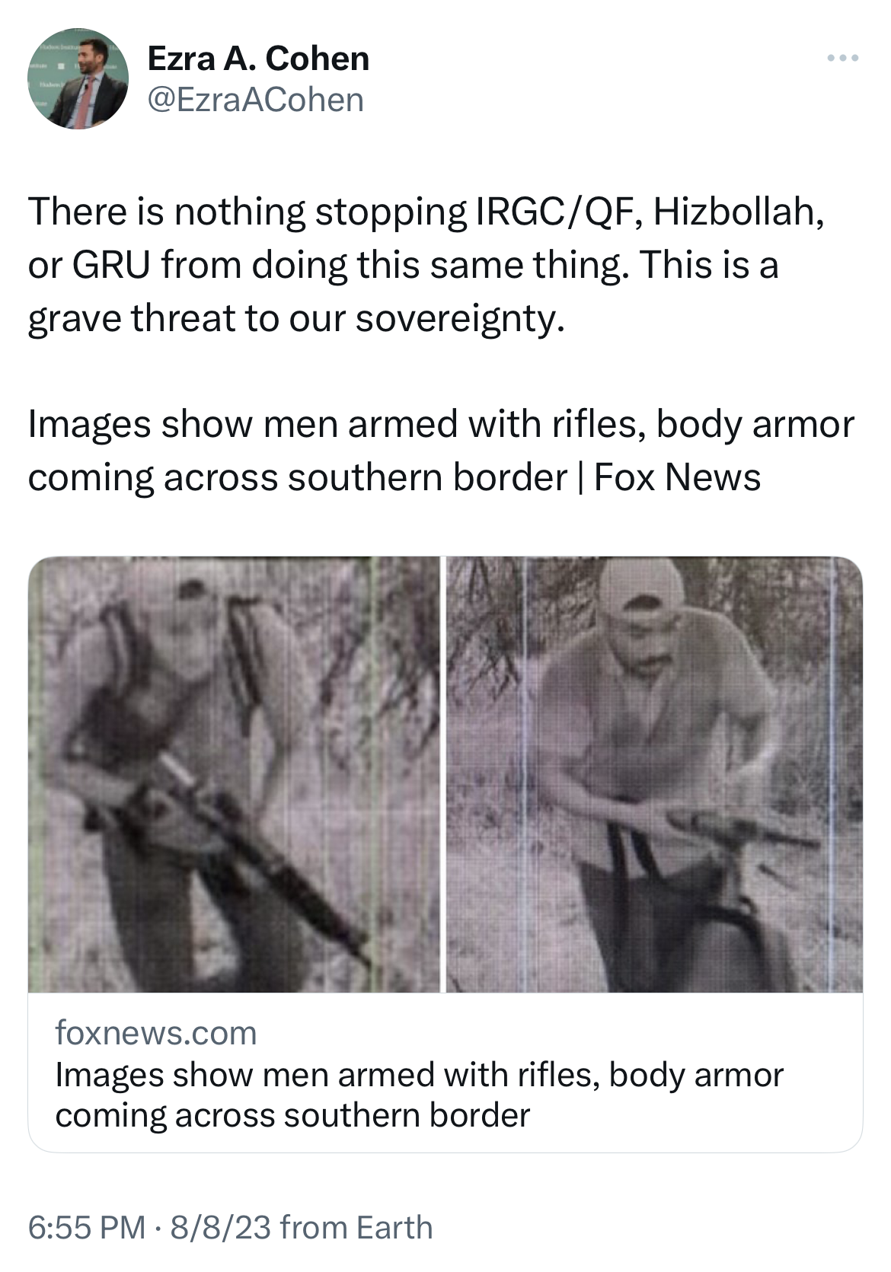Click the foxnews.com domain label
891x1272 pixels.
point(156,1034)
